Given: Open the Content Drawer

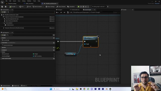Looking at the screenshot, I should point(6,86).
